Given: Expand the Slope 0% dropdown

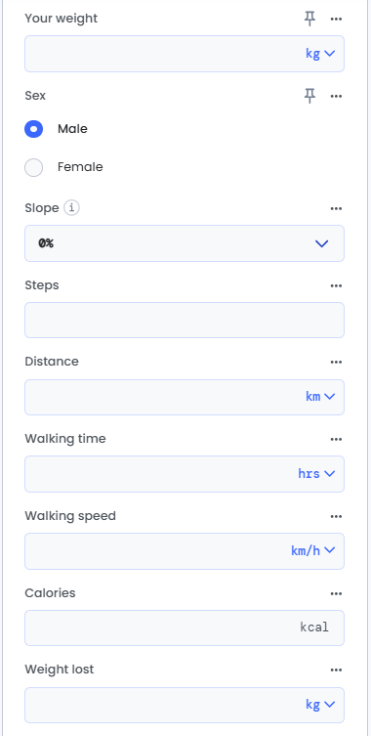Looking at the screenshot, I should point(185,243).
